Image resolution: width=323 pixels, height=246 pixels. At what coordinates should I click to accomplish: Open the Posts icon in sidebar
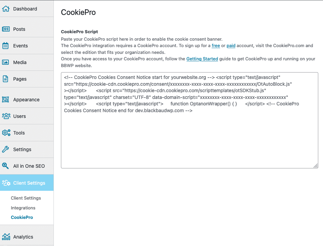[6, 29]
